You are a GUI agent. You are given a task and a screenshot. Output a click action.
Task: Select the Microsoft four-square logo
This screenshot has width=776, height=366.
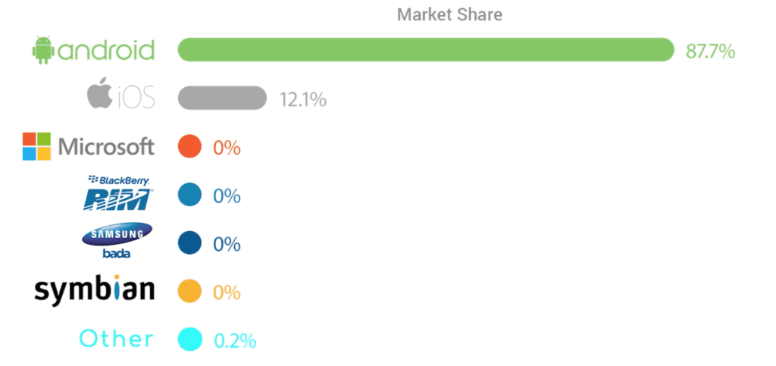coord(36,146)
